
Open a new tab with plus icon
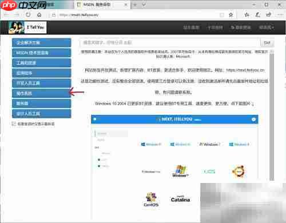click(x=135, y=5)
